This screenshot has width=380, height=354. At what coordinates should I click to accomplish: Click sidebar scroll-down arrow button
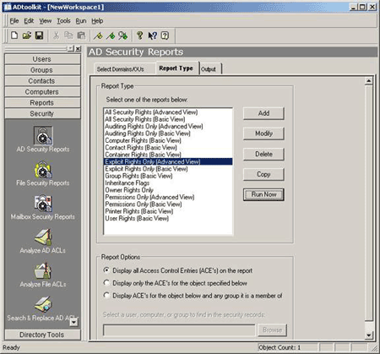click(x=73, y=322)
